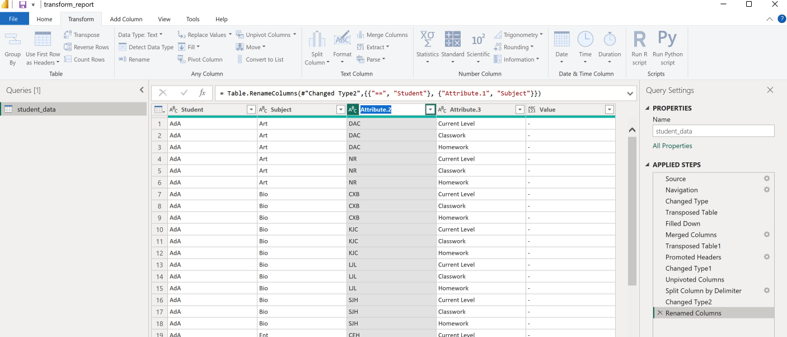Click Detect Data Type
Screen dimensions: 787x337
click(x=146, y=47)
